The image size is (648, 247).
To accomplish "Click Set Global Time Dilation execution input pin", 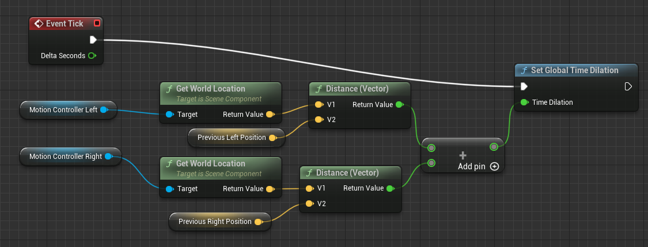I will 524,86.
